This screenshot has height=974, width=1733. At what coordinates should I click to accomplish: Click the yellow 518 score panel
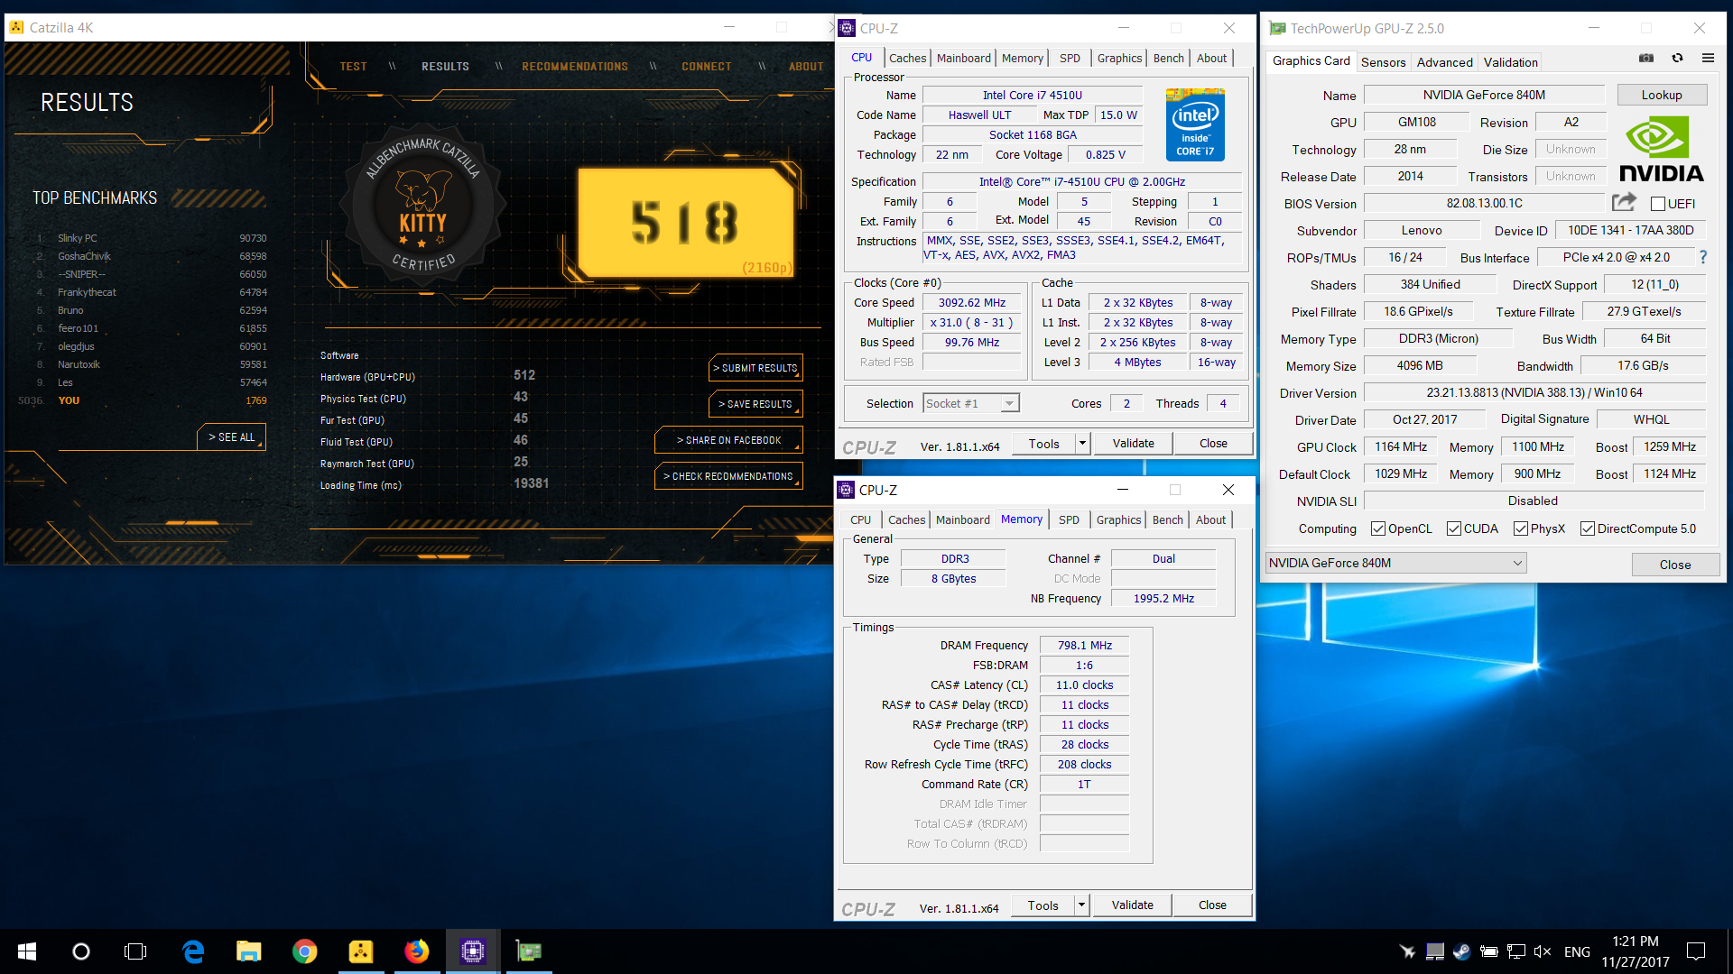[x=686, y=222]
